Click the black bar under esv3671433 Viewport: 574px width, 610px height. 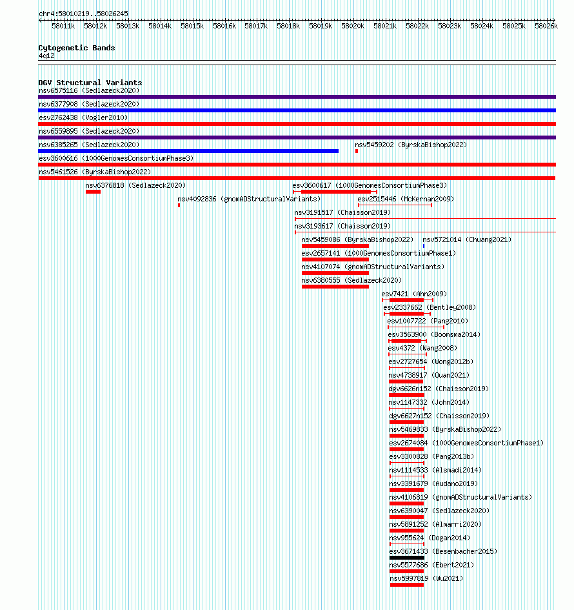tap(407, 558)
